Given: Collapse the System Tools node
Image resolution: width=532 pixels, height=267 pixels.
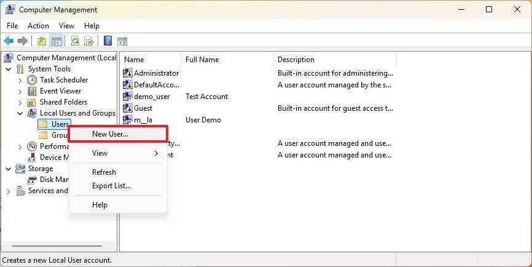Looking at the screenshot, I should pos(9,69).
